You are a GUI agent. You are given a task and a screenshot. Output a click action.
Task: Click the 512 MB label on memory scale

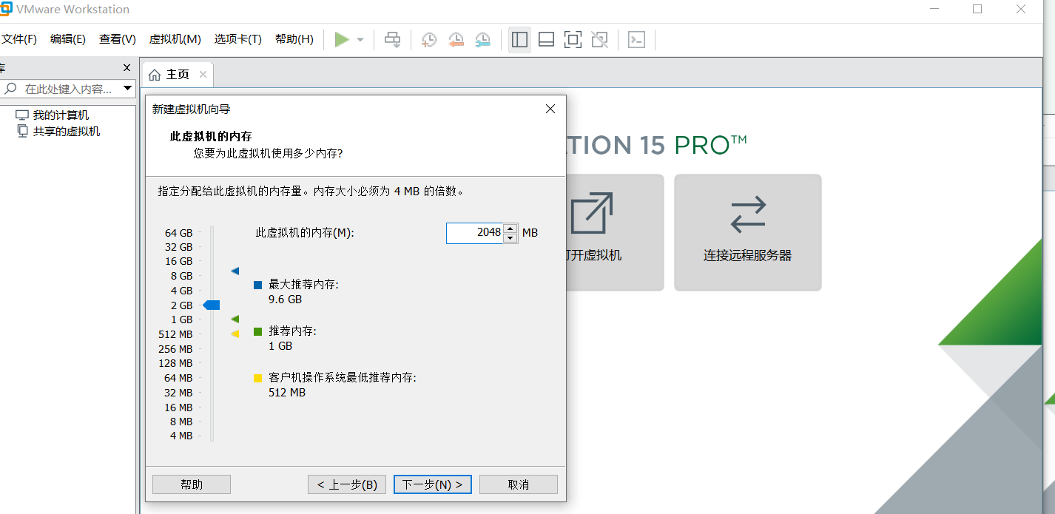pos(175,334)
